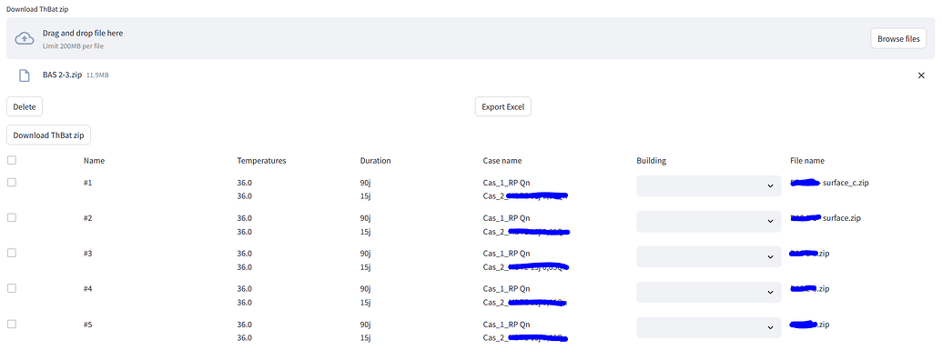Check the row #4 checkbox
Image resolution: width=942 pixels, height=360 pixels.
pos(12,288)
